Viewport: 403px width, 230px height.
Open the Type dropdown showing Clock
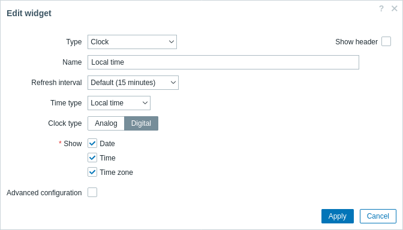point(132,42)
